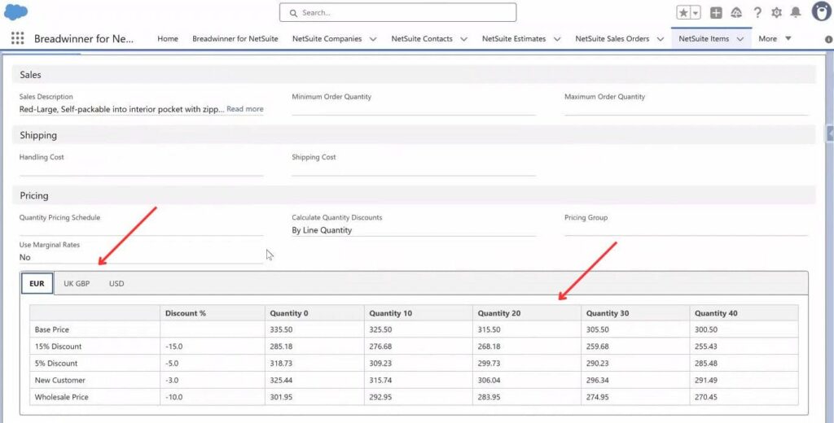Switch to the USD currency tab
The height and width of the screenshot is (423, 834).
point(116,283)
